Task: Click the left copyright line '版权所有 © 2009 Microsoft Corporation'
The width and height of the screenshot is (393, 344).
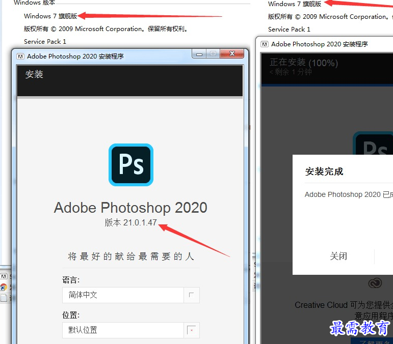Action: 84,29
